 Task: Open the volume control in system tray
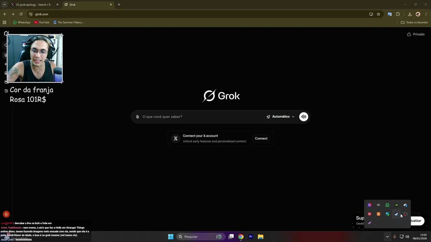click(x=407, y=237)
